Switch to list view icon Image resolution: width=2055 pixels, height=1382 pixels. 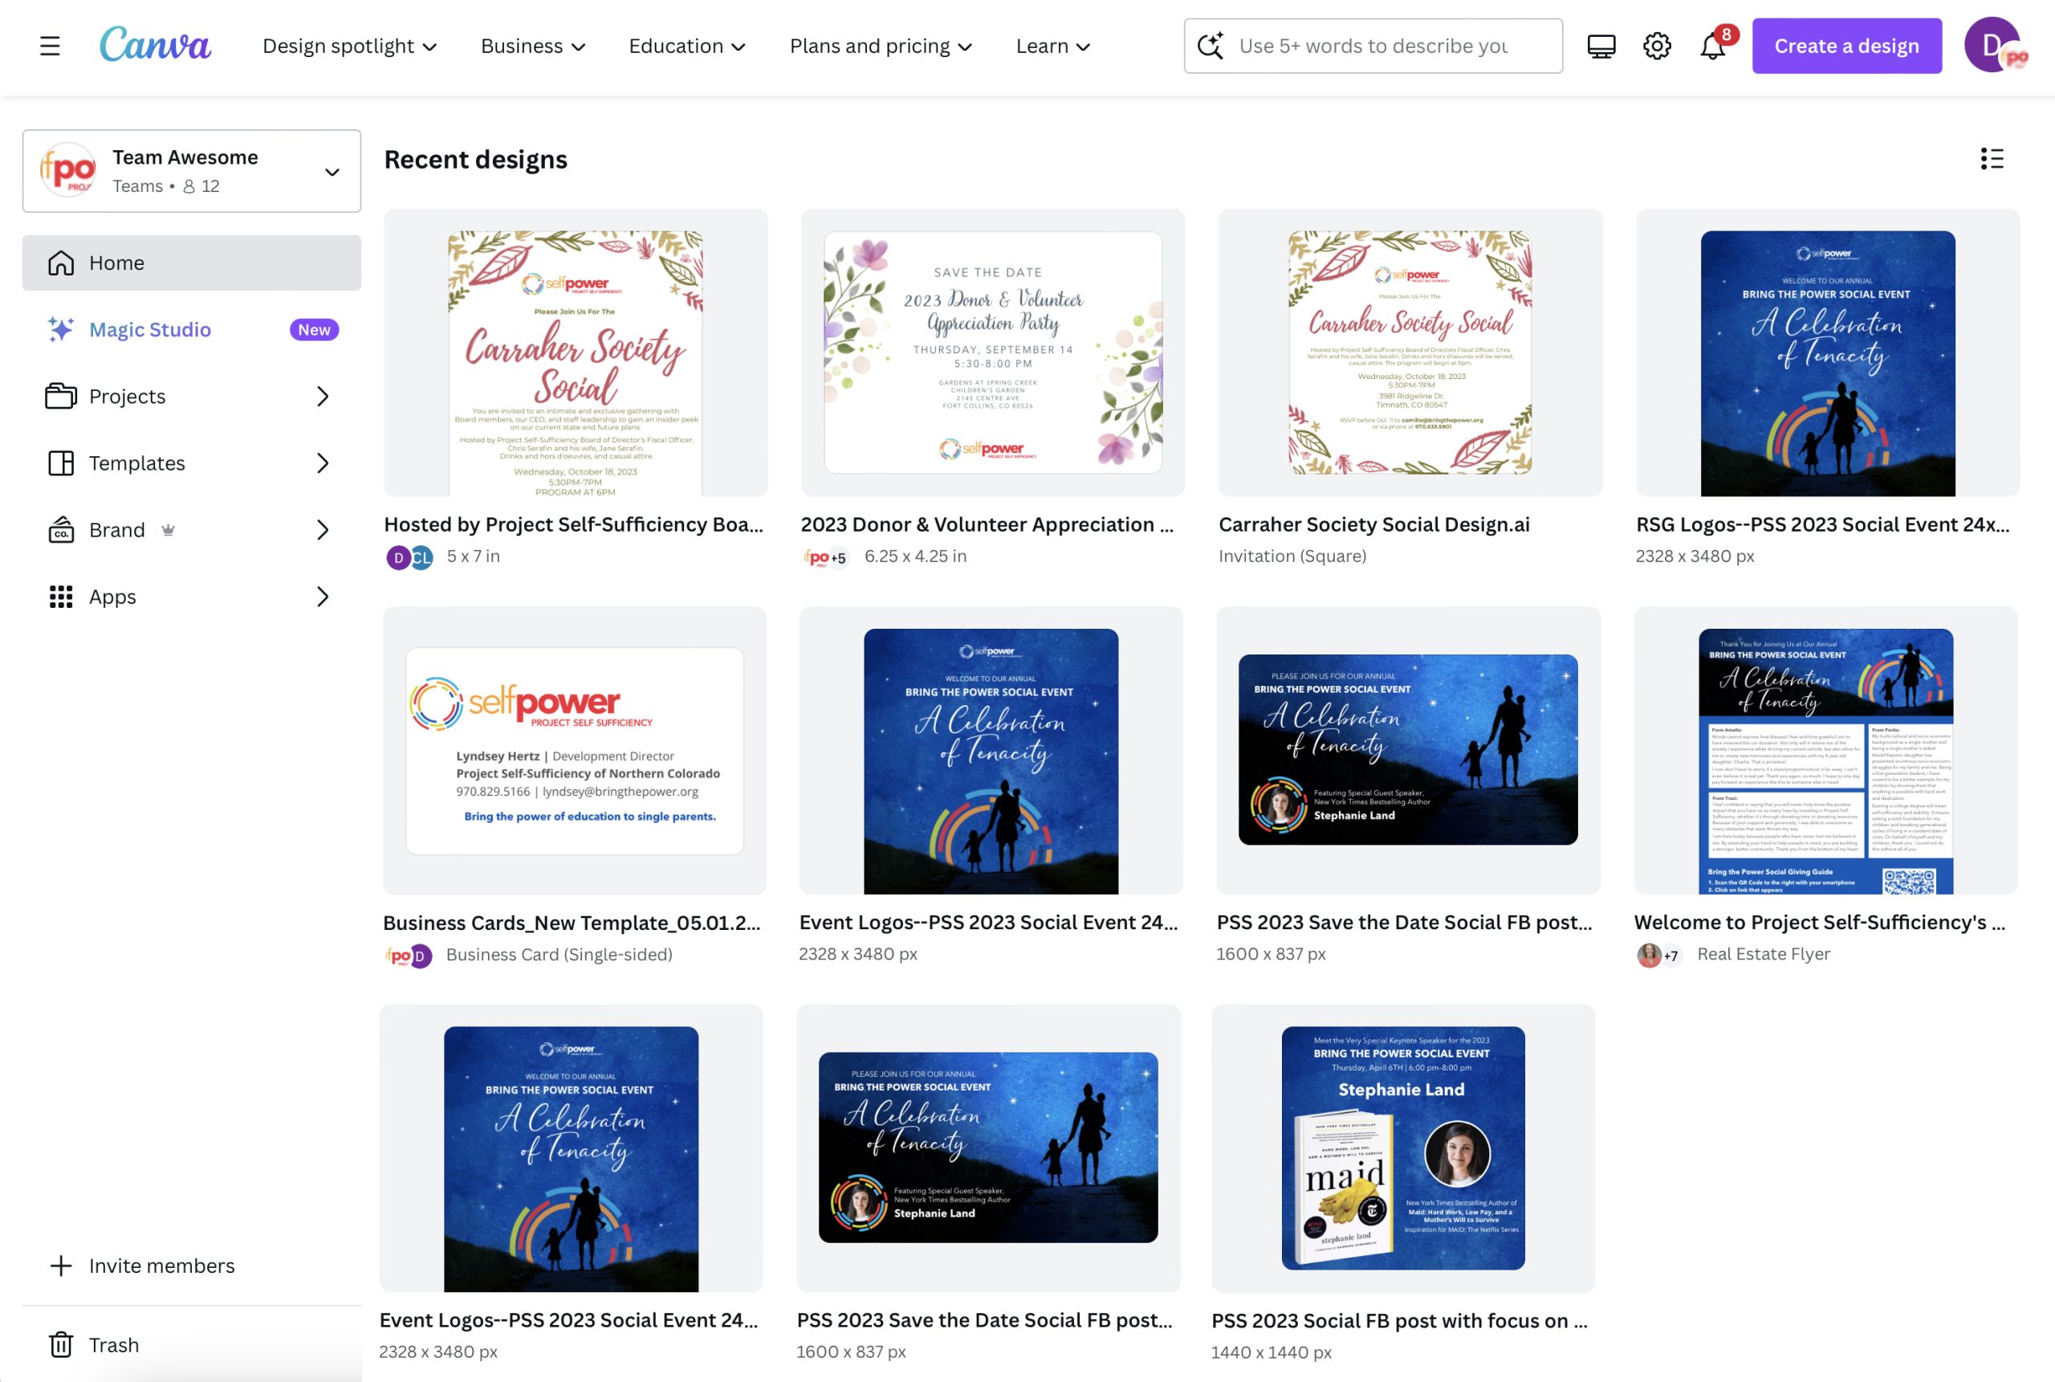(1992, 159)
